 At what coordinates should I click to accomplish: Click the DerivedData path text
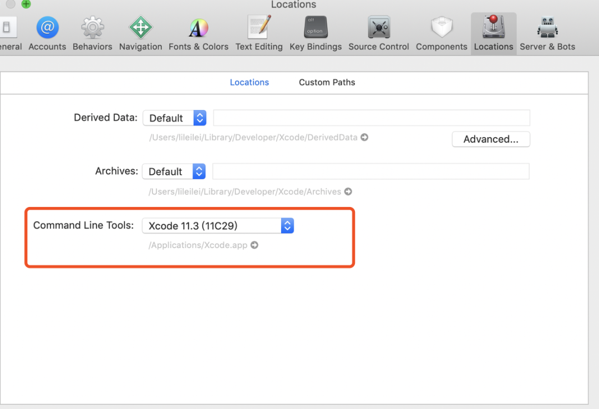click(x=253, y=137)
